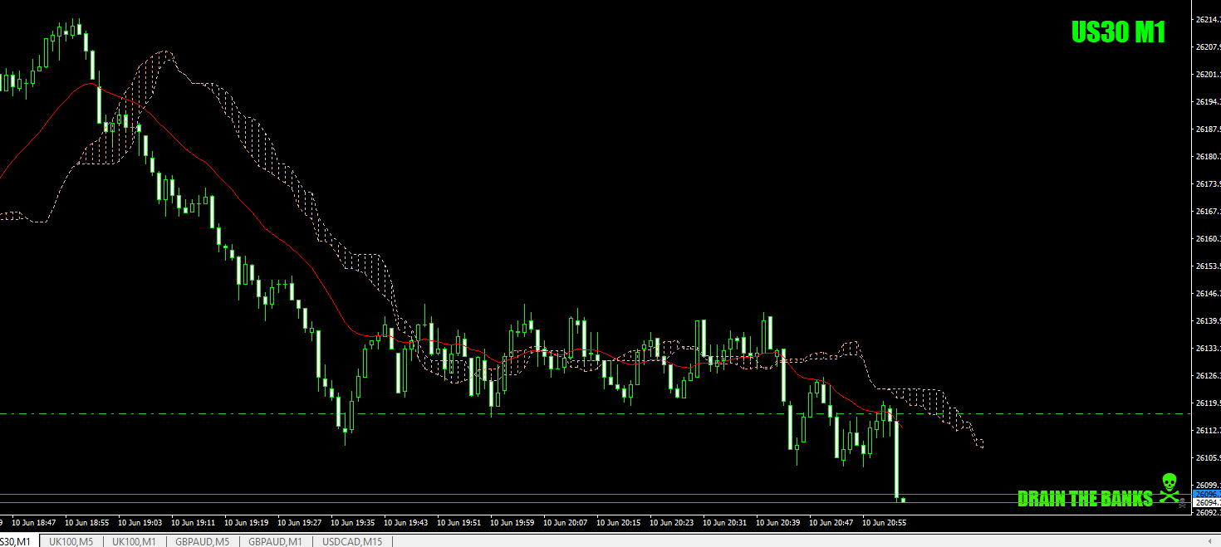This screenshot has width=1221, height=547.
Task: Select the USDCAD,M15 chart tab
Action: (352, 541)
